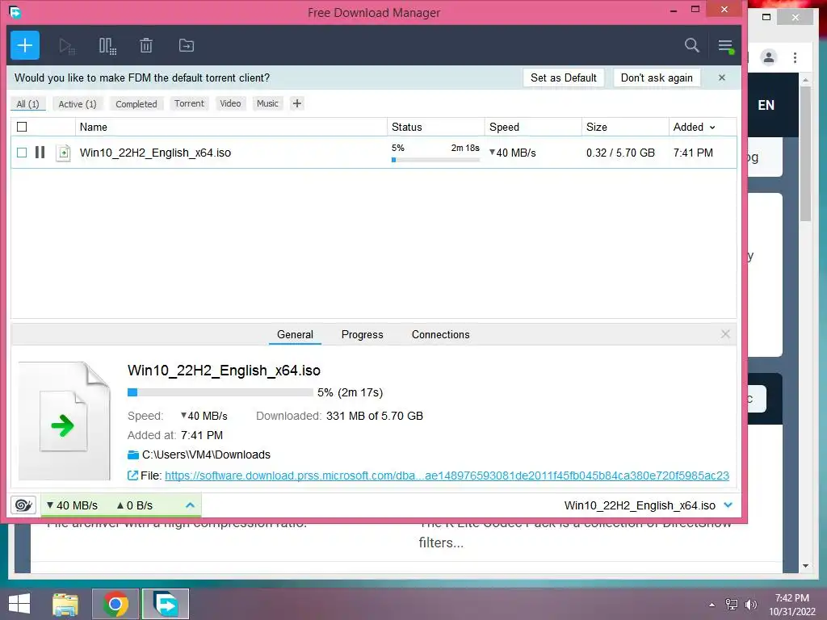This screenshot has height=620, width=827.
Task: Sort by the Added column arrow
Action: pyautogui.click(x=712, y=127)
